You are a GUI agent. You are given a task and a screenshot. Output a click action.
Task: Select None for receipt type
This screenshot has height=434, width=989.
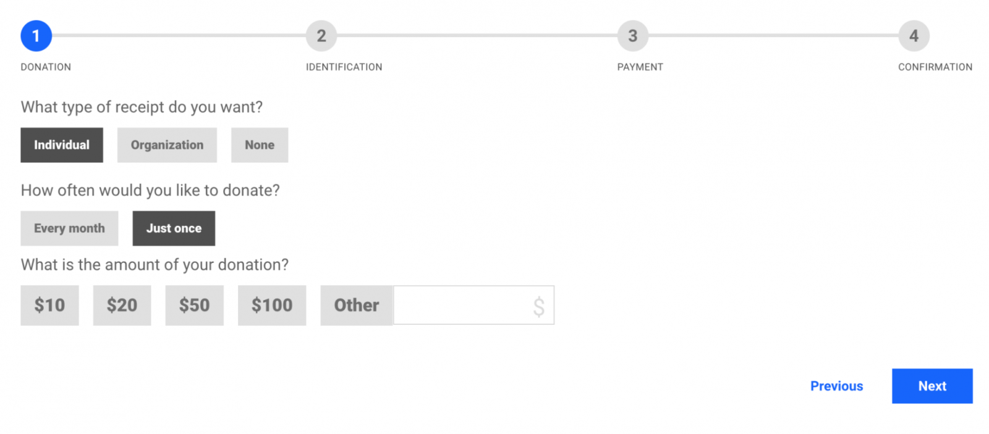coord(260,145)
